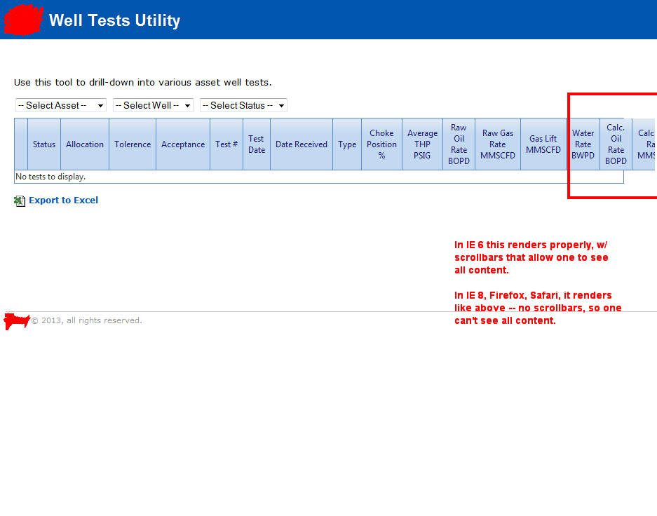Select the Raw Gas Rate MMSCFD header

click(498, 144)
